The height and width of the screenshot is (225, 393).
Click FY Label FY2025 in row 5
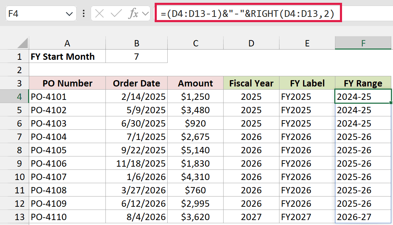pyautogui.click(x=307, y=110)
